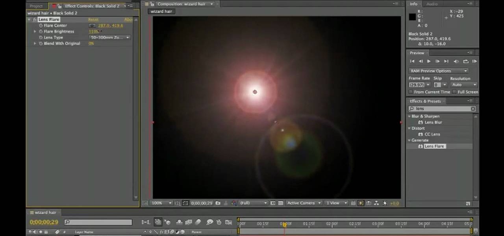
Task: Enable the From Current Time checkbox
Action: coord(411,92)
